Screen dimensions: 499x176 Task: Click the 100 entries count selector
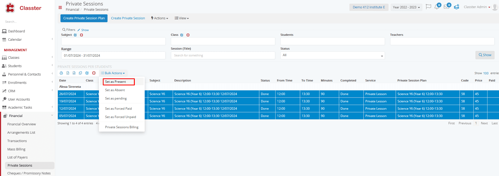click(486, 73)
